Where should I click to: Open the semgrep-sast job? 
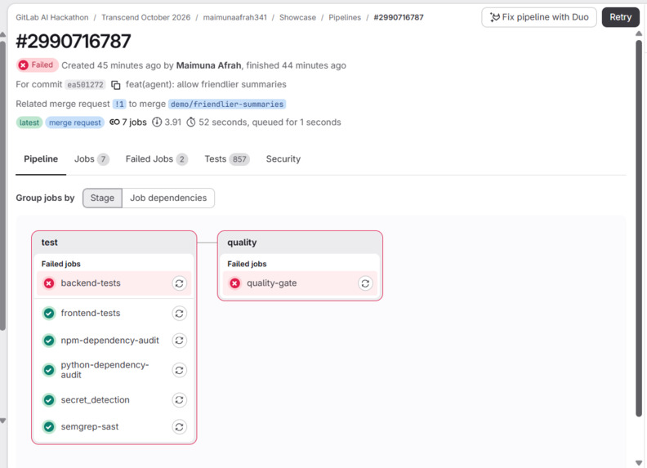point(90,426)
